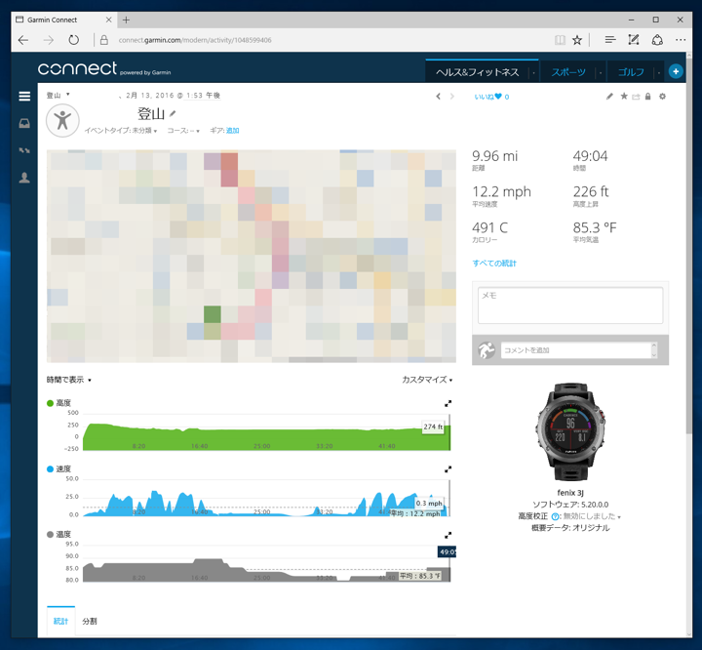Viewport: 702px width, 650px height.
Task: Open the browser share icon
Action: coord(657,40)
